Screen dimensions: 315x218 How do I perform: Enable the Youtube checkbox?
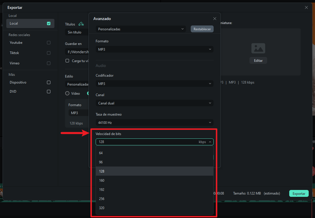click(49, 43)
